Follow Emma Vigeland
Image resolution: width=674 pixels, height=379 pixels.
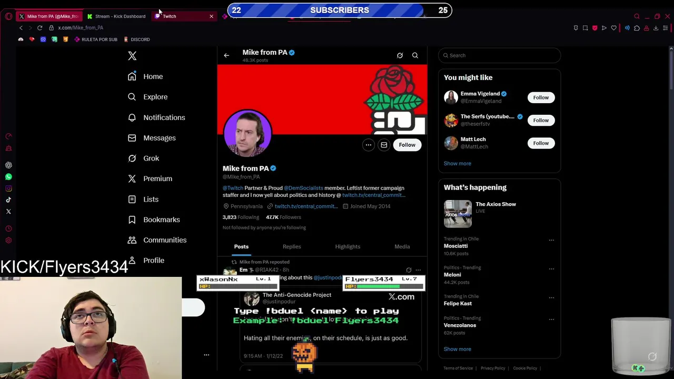[x=541, y=97]
